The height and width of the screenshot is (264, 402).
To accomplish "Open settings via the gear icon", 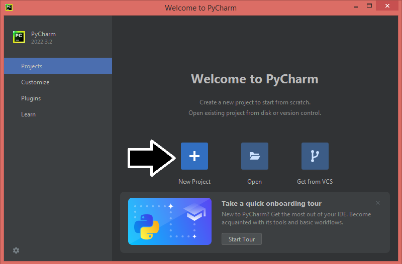I will pyautogui.click(x=16, y=250).
